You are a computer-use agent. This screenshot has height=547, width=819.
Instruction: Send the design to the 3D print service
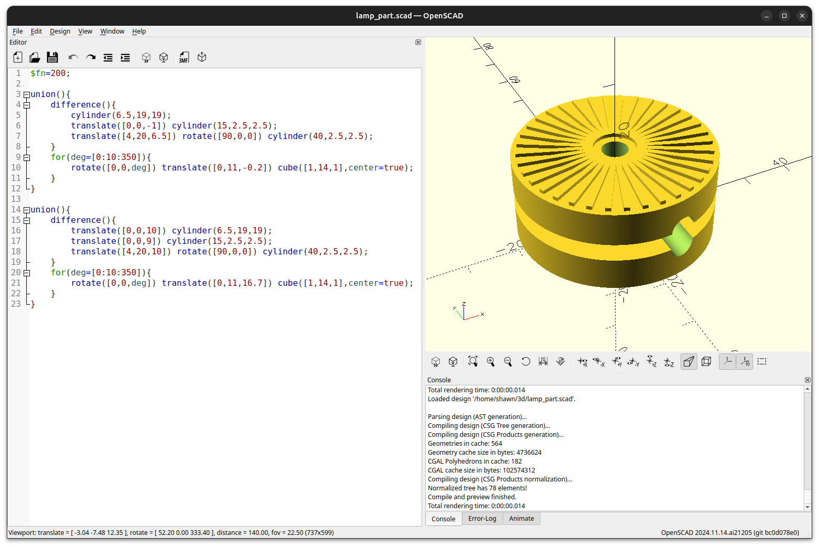202,57
